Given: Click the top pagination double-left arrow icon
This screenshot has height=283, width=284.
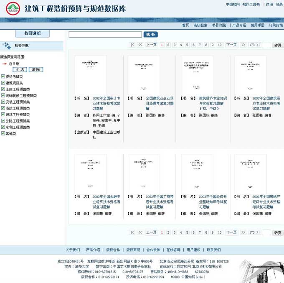Looking at the screenshot, I should tap(140, 45).
